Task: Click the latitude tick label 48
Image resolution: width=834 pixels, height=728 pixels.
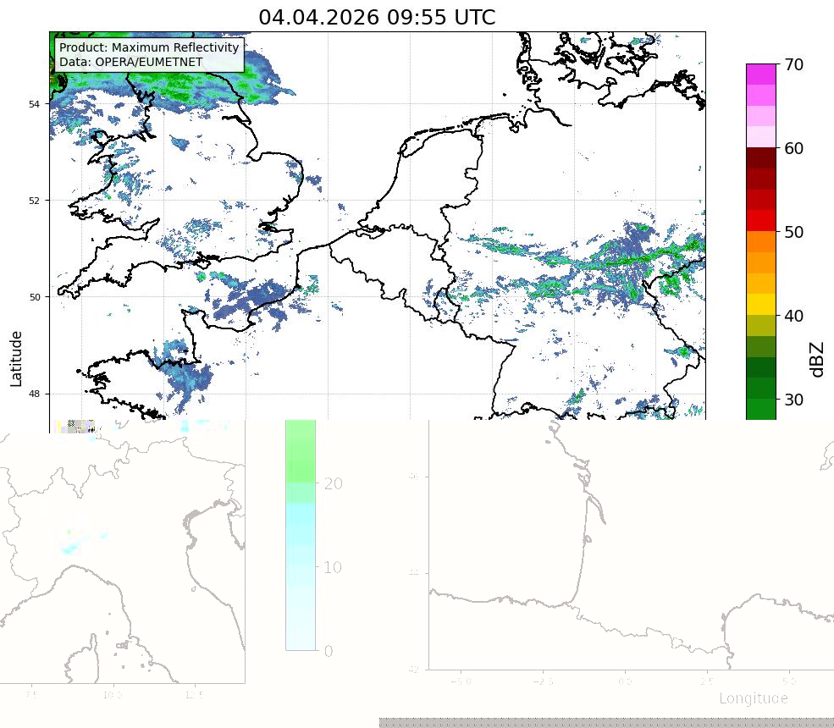Action: [34, 394]
